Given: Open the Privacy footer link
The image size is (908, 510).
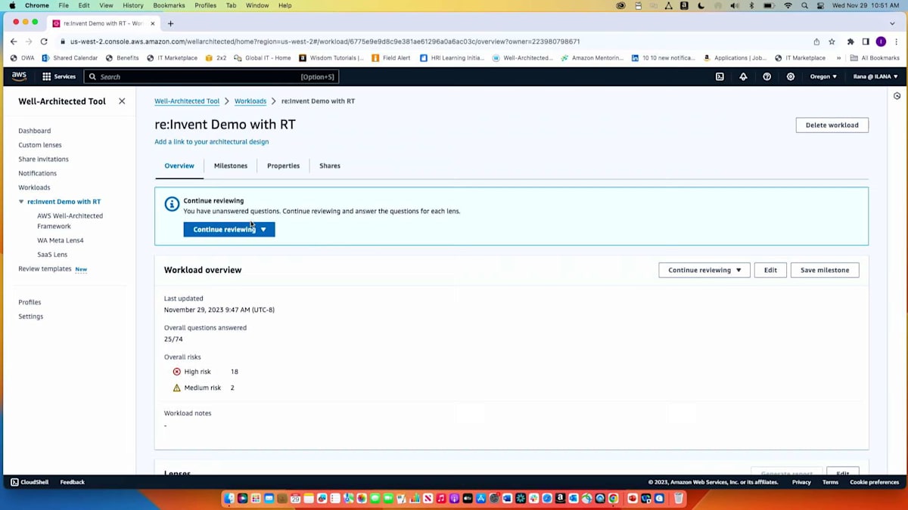Looking at the screenshot, I should pyautogui.click(x=801, y=482).
